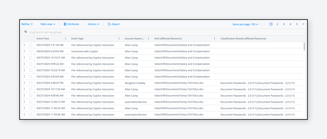Open row menu for 10:17:26 AM event

click(24, 89)
